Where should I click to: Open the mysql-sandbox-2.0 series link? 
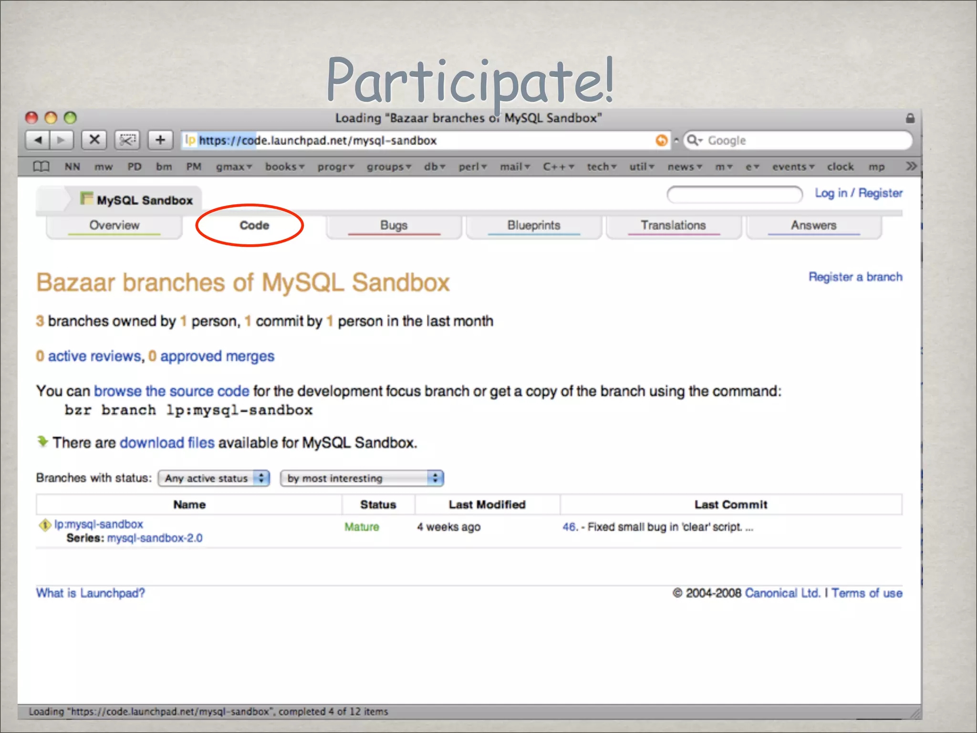tap(155, 538)
